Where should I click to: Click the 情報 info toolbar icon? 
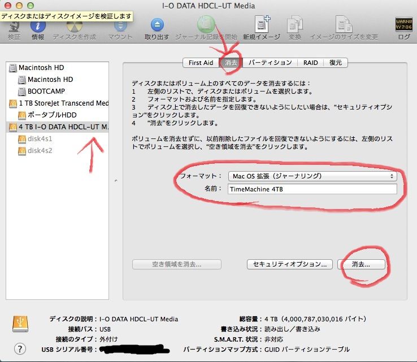38,26
